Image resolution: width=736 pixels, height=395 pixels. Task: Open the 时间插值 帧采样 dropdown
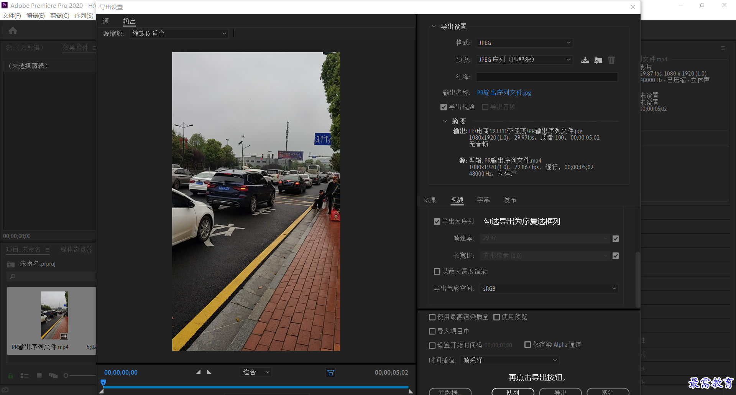[509, 360]
